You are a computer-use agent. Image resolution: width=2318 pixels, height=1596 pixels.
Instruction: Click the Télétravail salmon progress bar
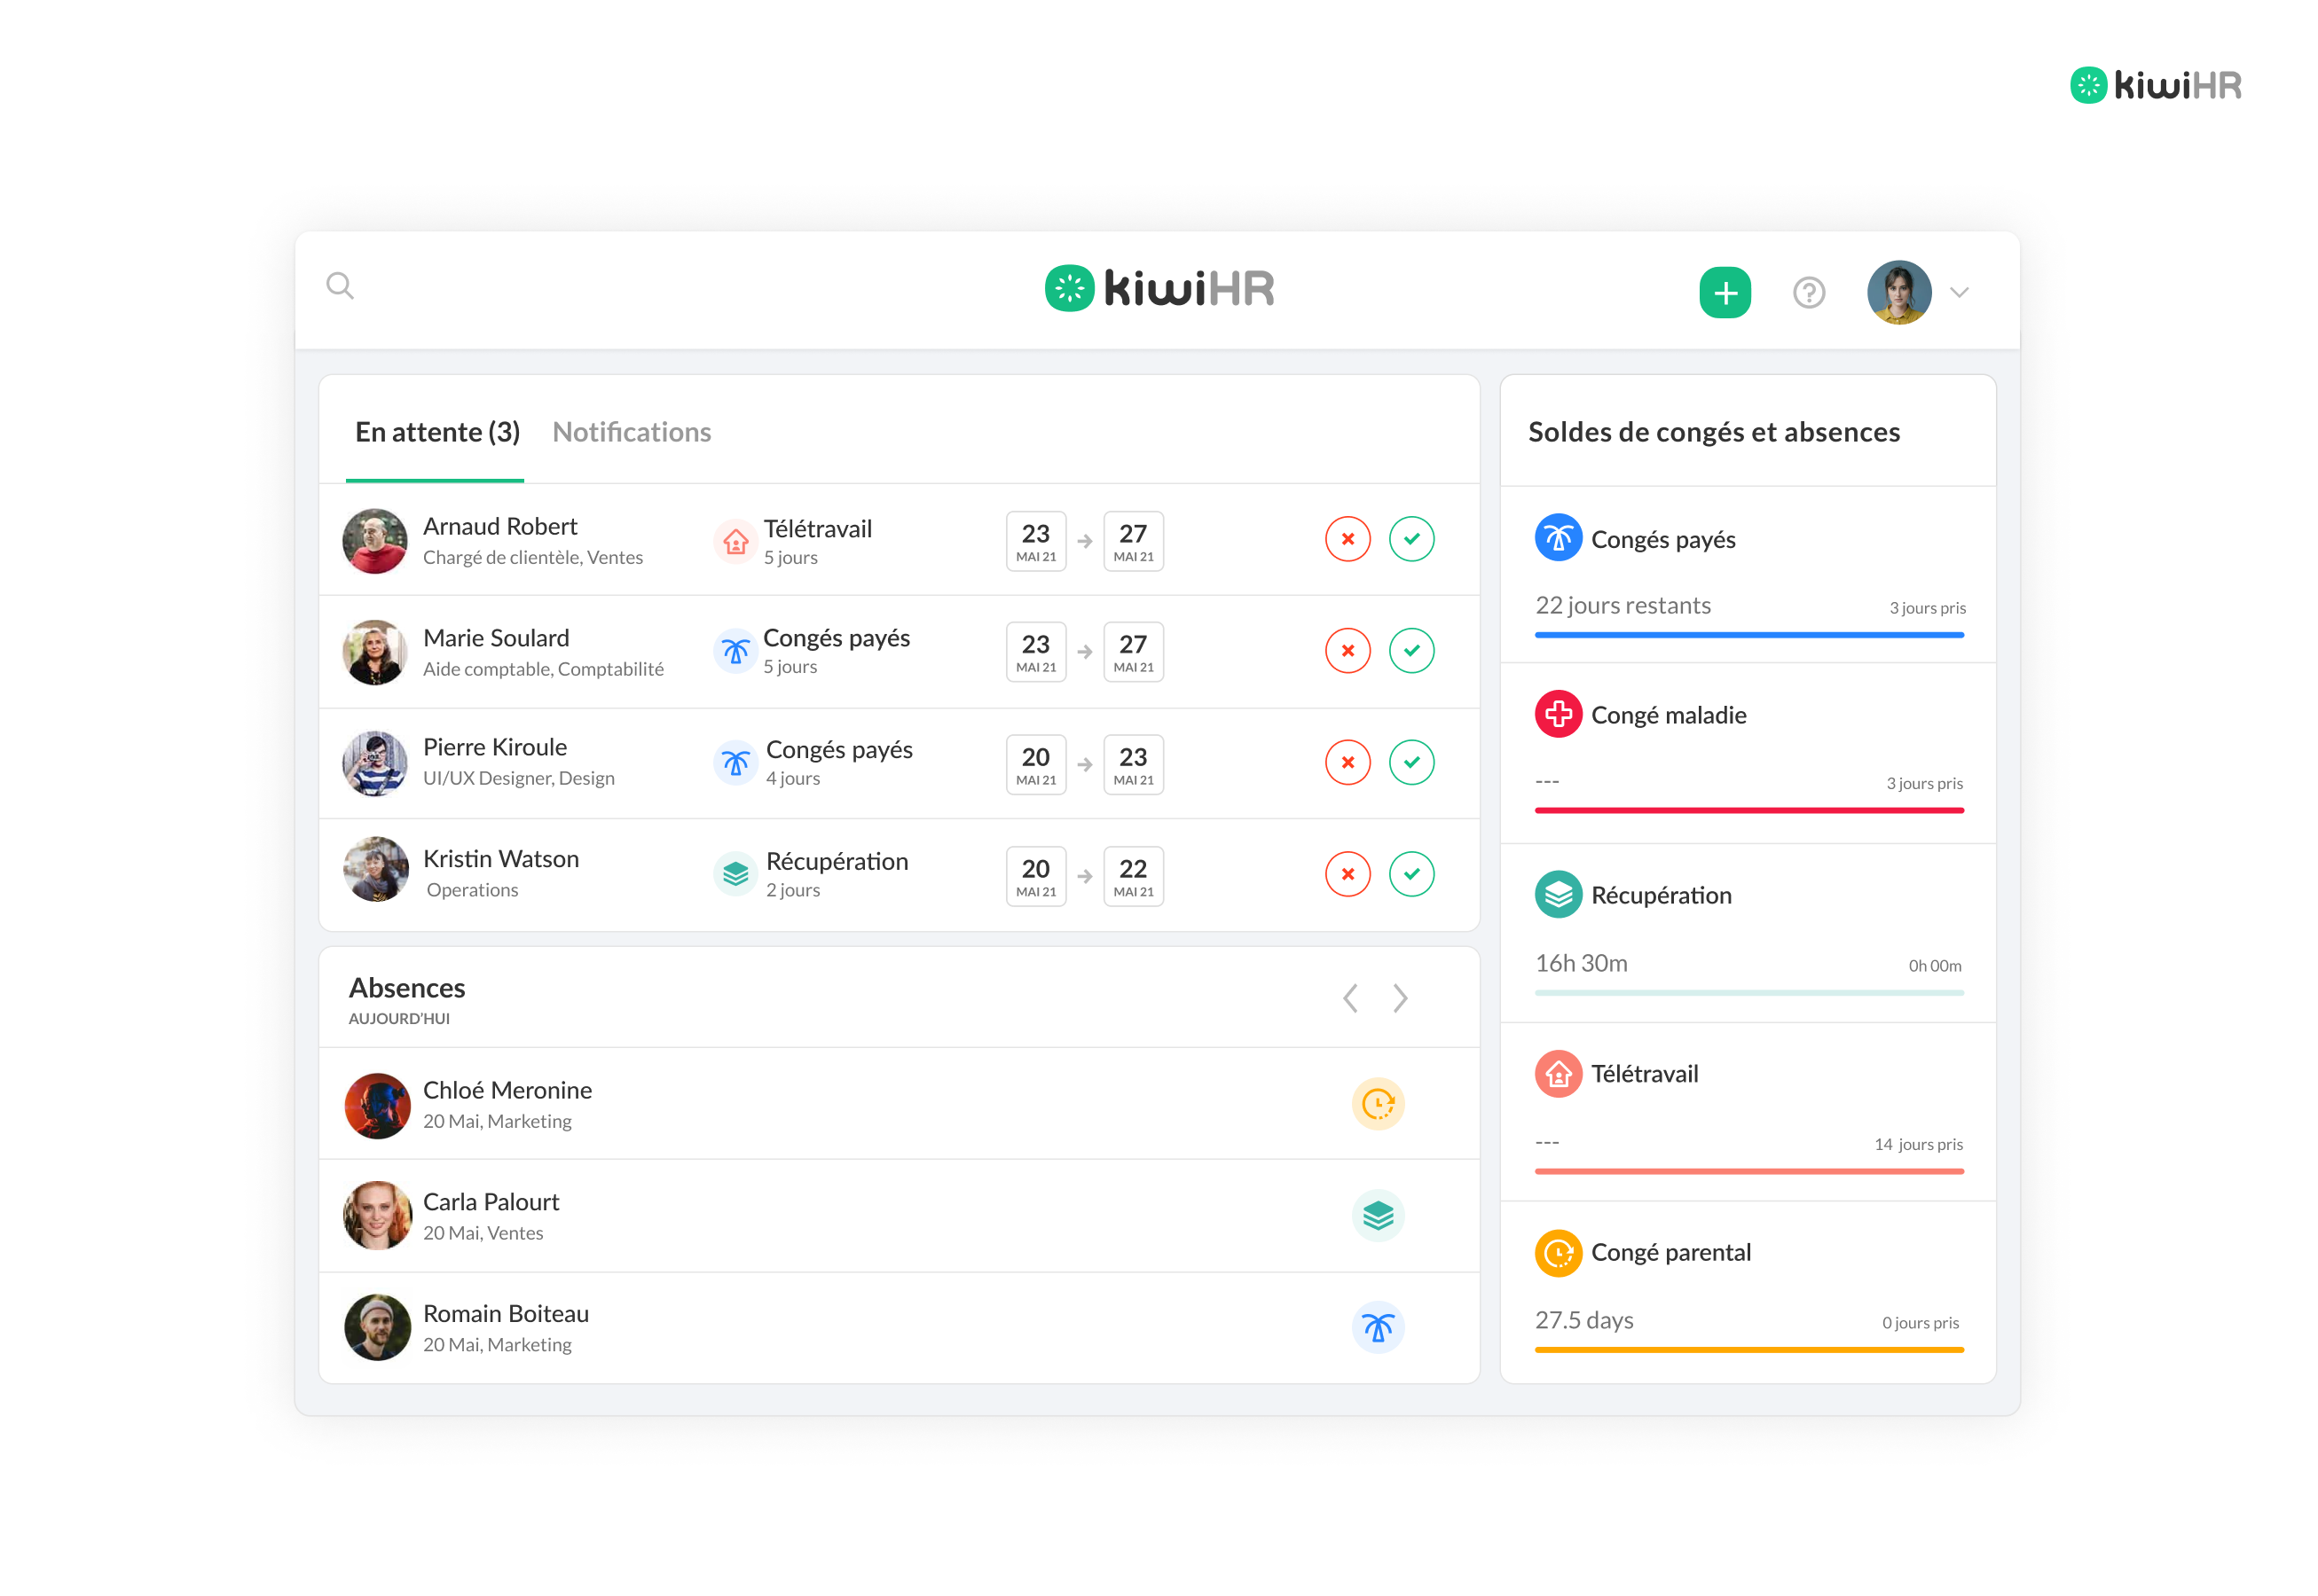point(1748,1171)
